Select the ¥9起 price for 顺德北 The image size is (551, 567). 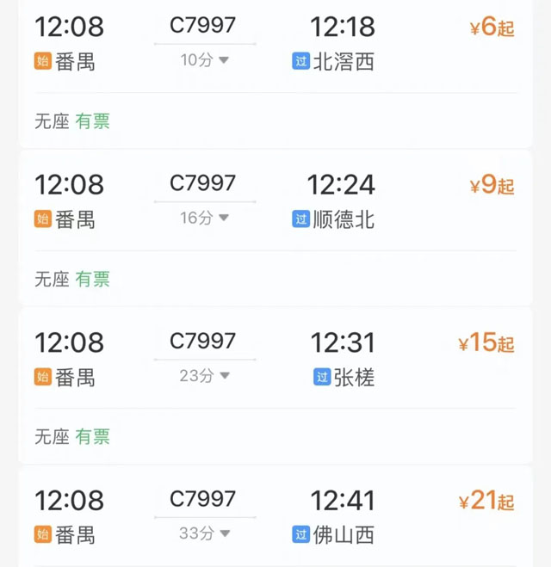pos(492,185)
